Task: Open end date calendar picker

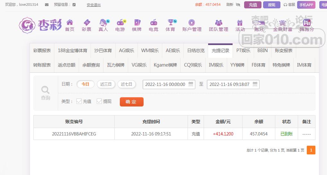Action: pyautogui.click(x=255, y=84)
